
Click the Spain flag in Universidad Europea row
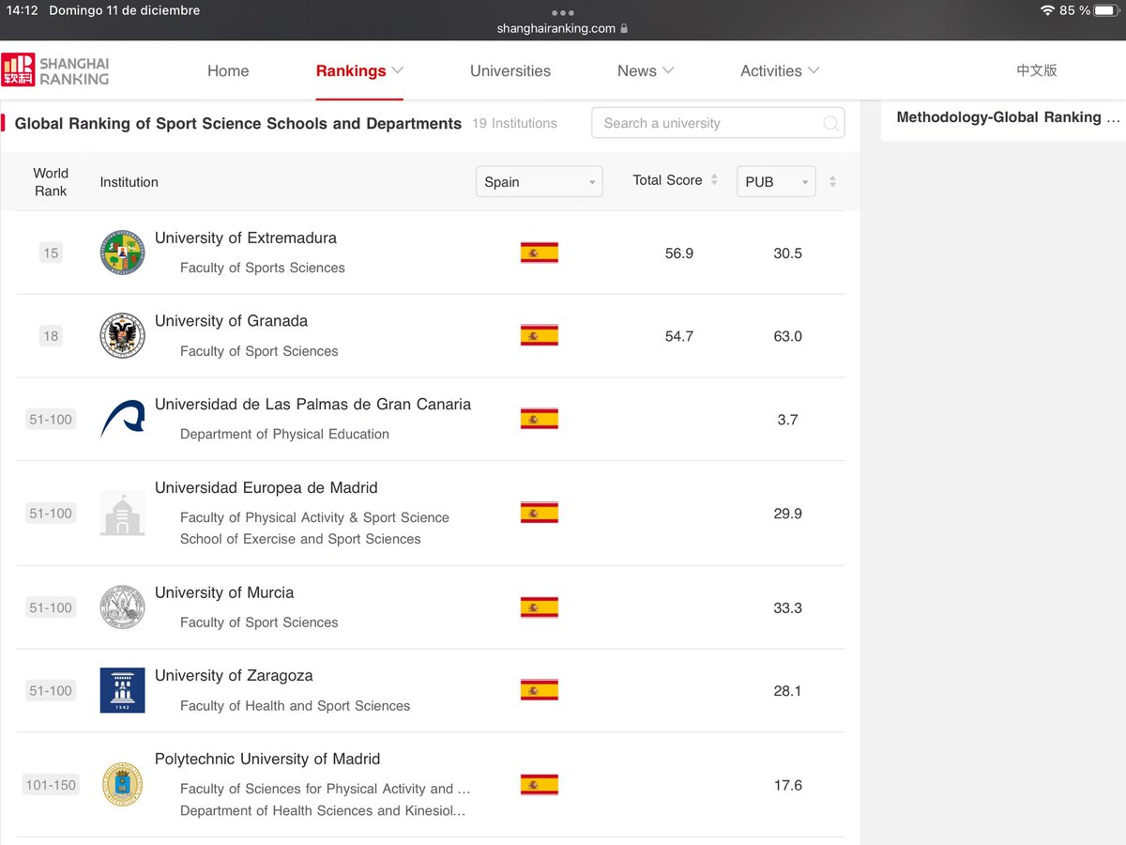pos(539,513)
